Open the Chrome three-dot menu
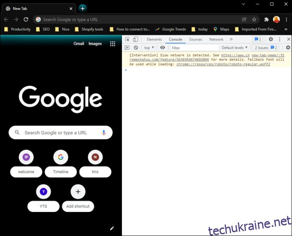The height and width of the screenshot is (236, 292). 286,19
